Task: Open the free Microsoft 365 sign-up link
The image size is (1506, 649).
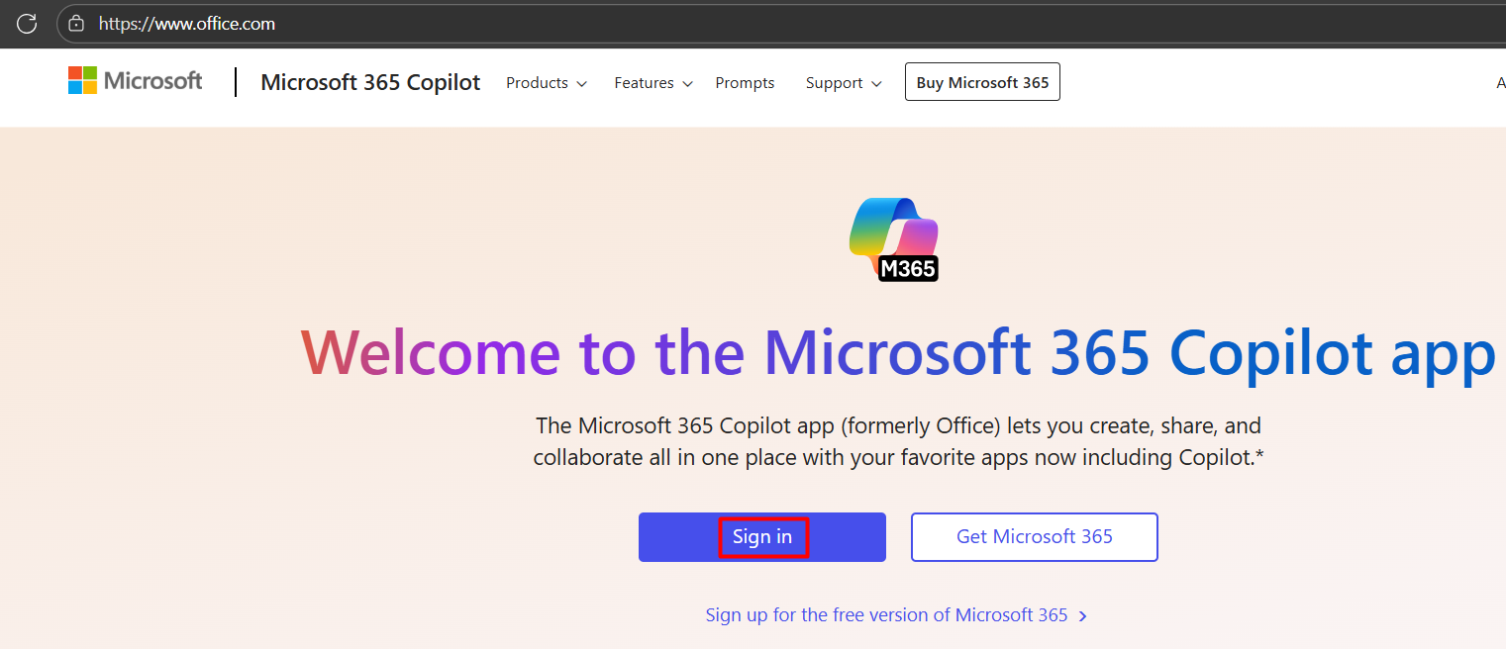Action: coord(886,615)
